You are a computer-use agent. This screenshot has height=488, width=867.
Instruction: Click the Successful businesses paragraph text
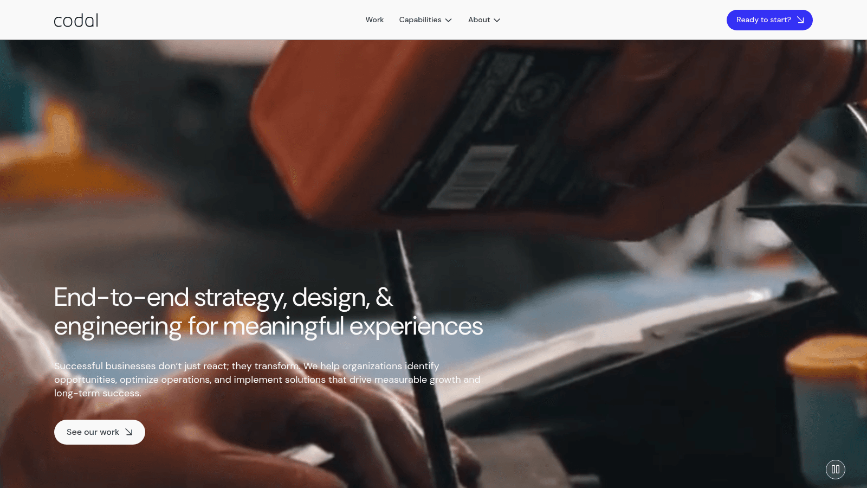(267, 380)
